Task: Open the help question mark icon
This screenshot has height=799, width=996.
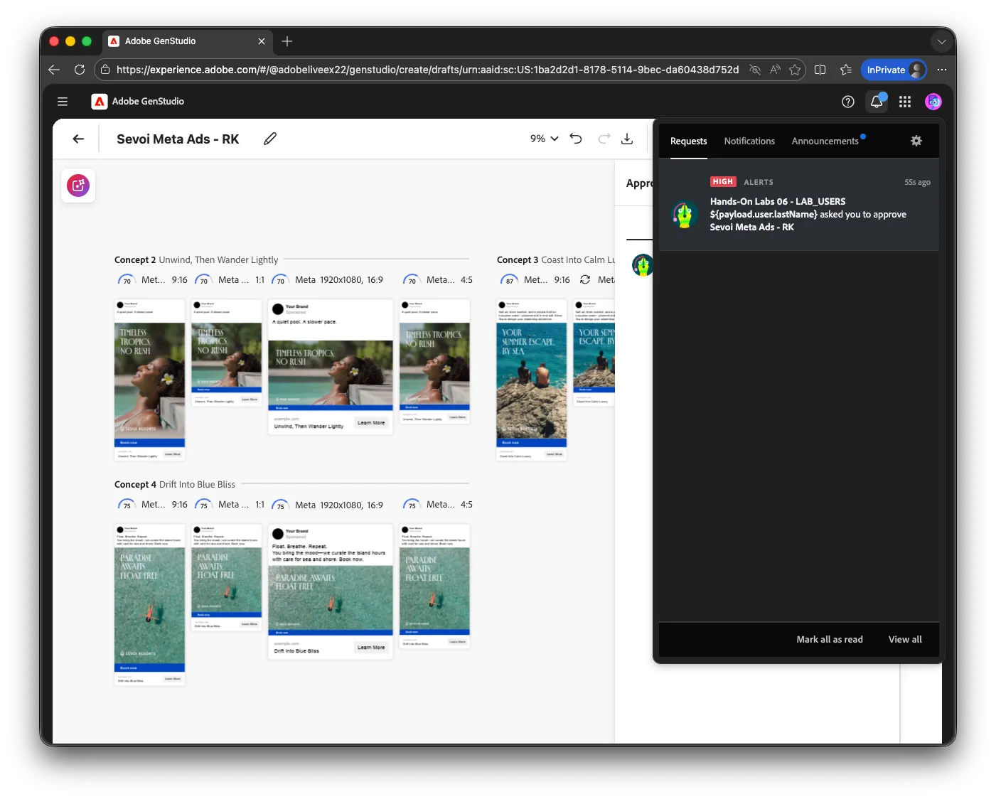Action: pyautogui.click(x=847, y=102)
